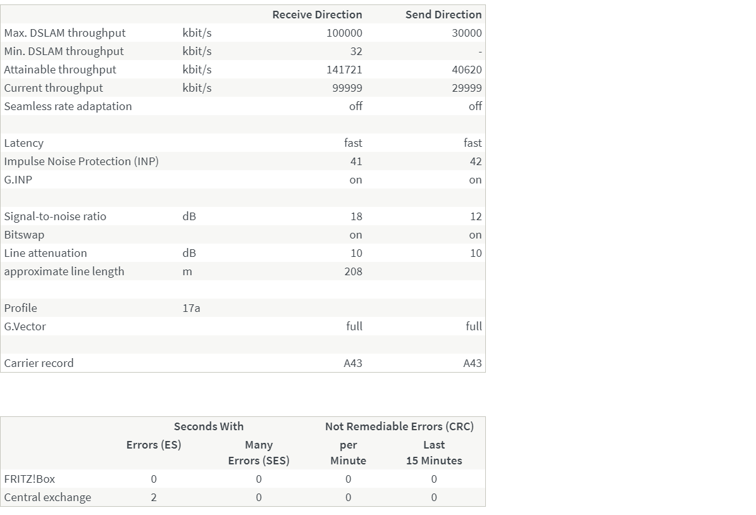Click the Send Direction column header
Screen dimensions: 756x515
pyautogui.click(x=443, y=15)
